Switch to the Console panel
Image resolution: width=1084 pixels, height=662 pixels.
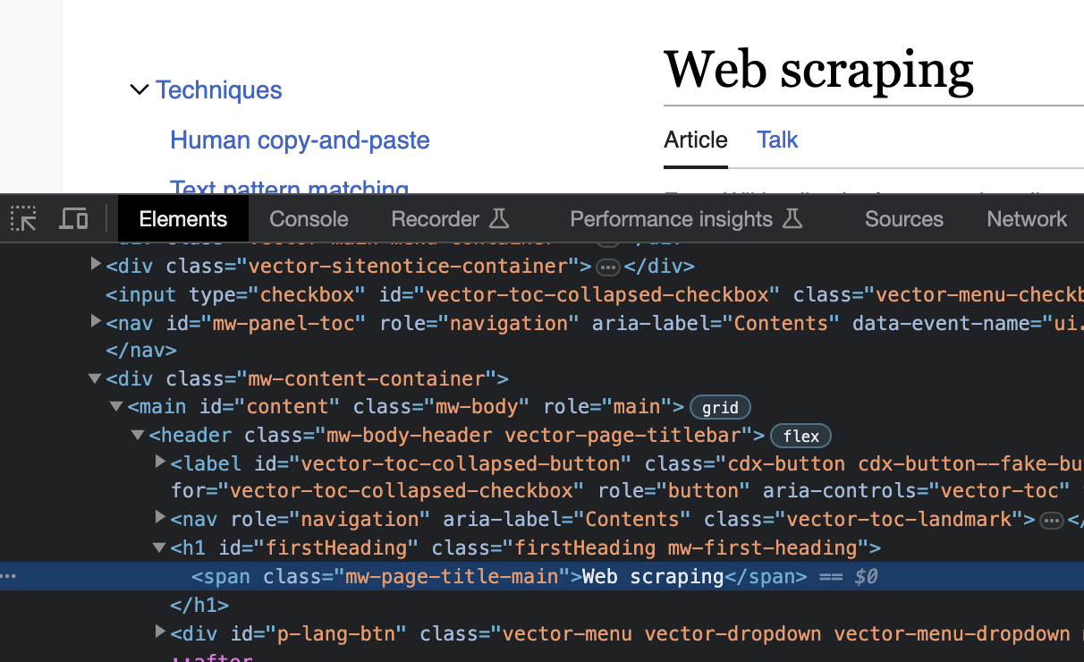308,218
